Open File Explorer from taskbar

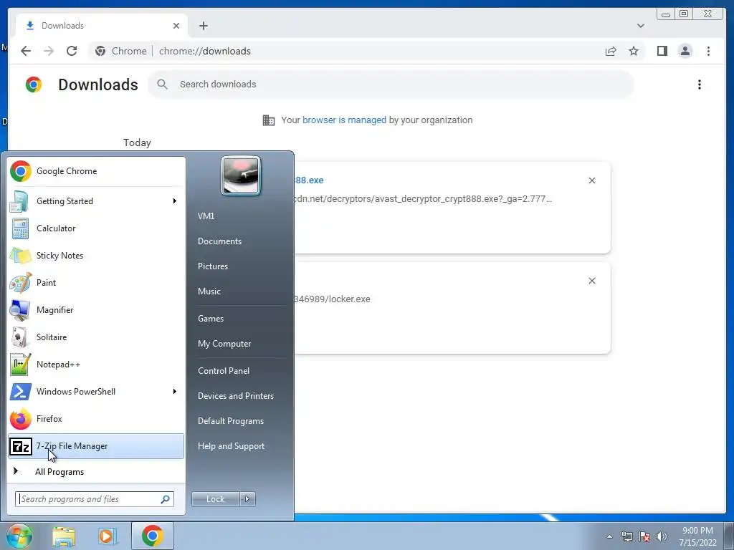click(64, 536)
